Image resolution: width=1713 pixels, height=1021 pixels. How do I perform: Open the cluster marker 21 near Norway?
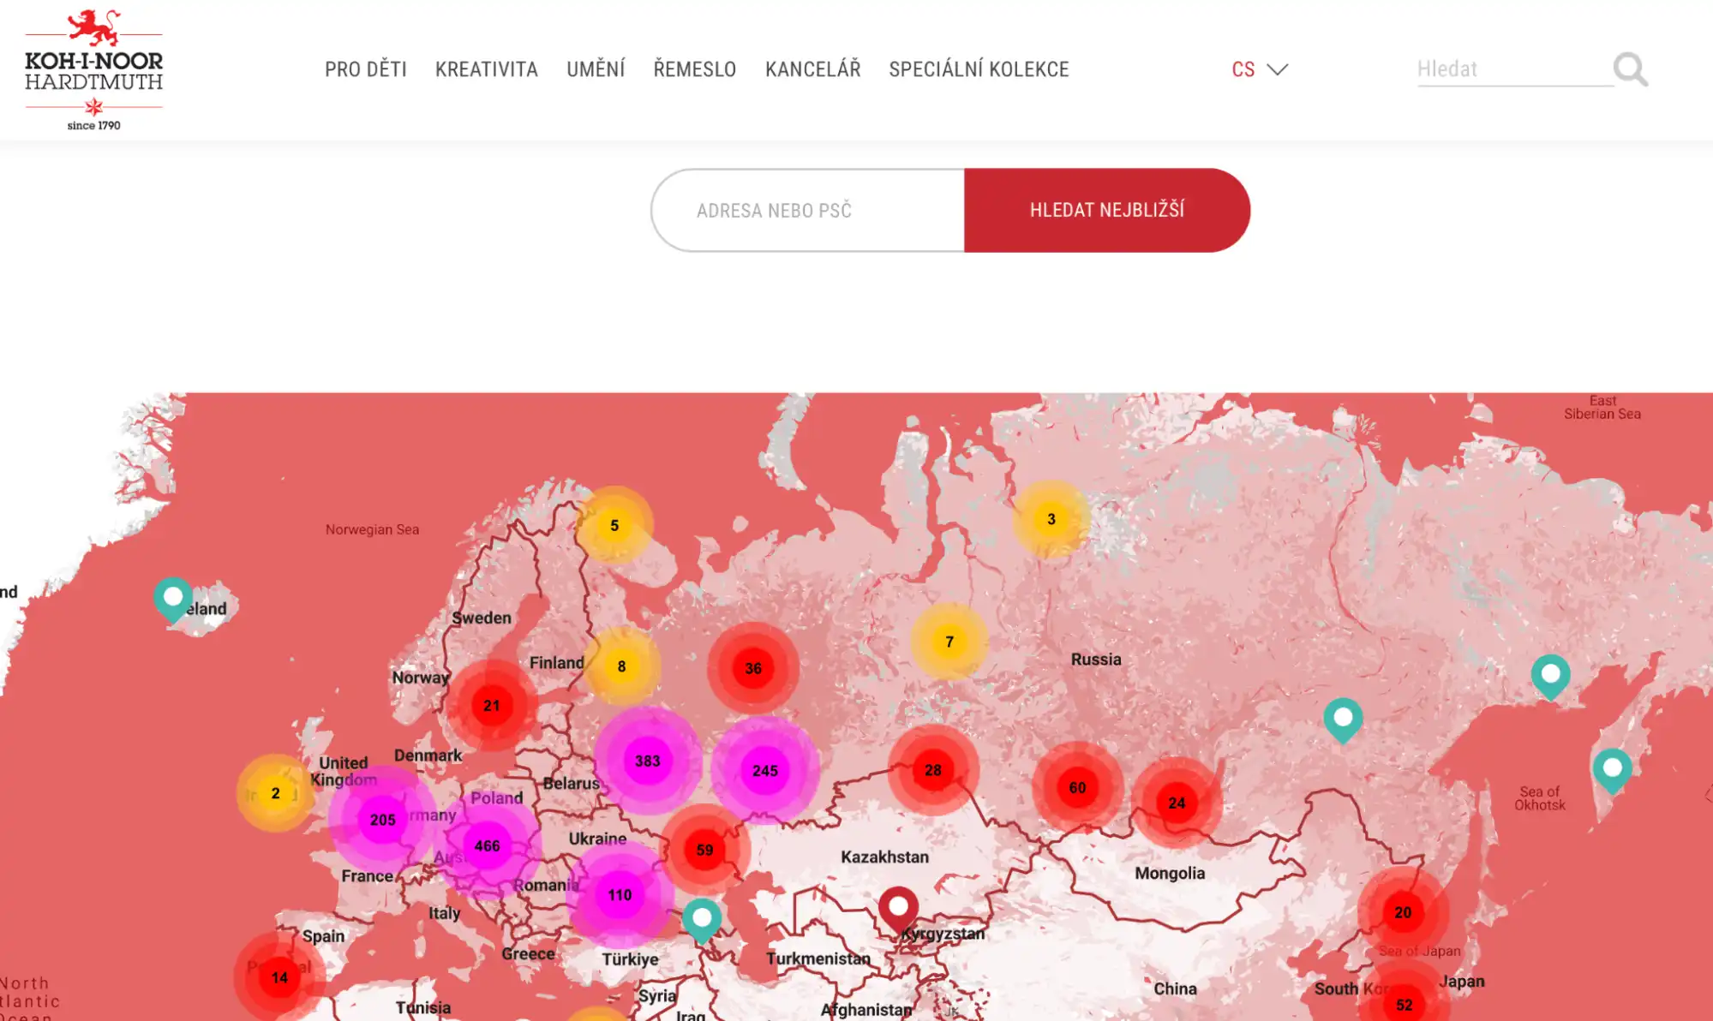[491, 706]
